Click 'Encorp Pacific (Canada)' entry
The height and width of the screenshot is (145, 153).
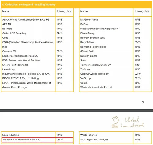coord(15,65)
